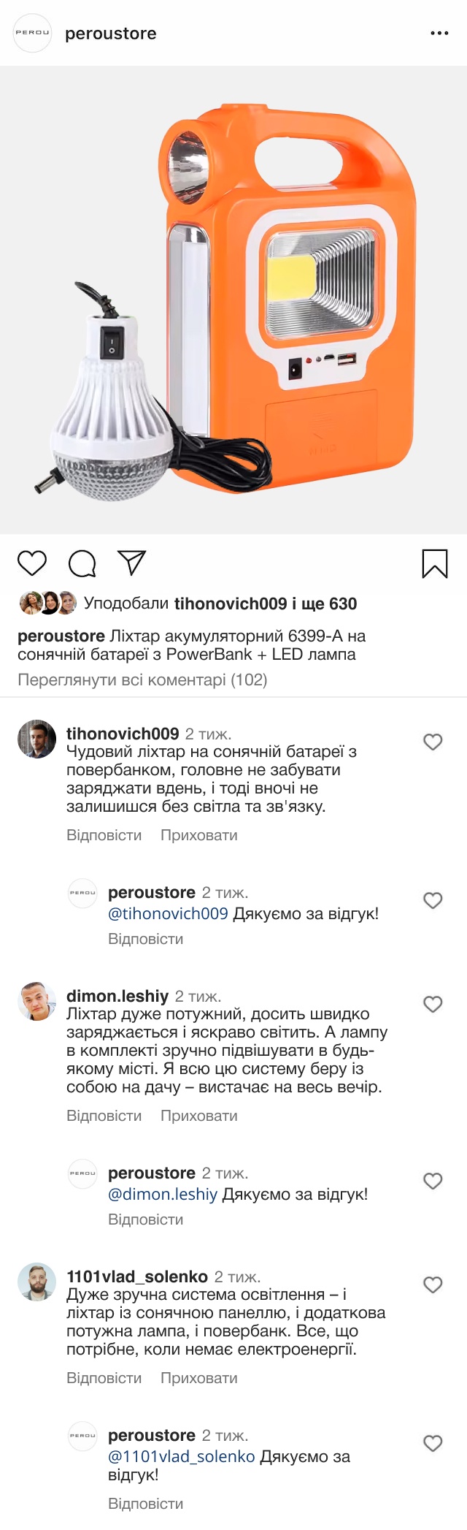The height and width of the screenshot is (1530, 467).
Task: Reply to tihonovich009's comment
Action: (x=104, y=835)
